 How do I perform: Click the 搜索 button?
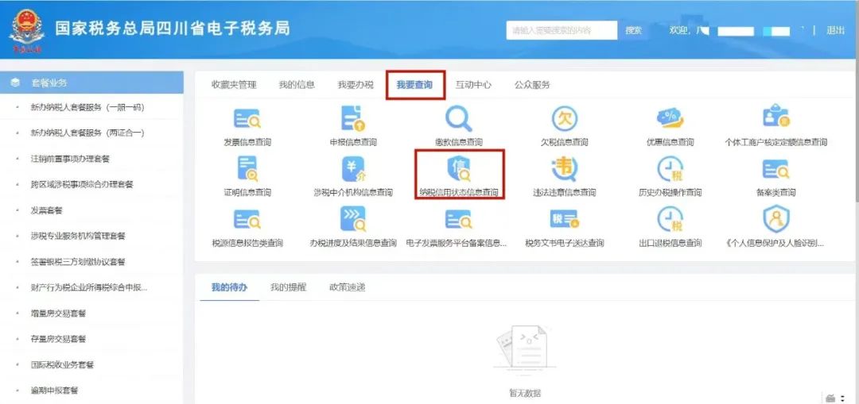(x=633, y=31)
